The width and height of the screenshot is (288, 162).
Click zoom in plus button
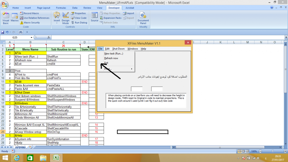point(285,151)
